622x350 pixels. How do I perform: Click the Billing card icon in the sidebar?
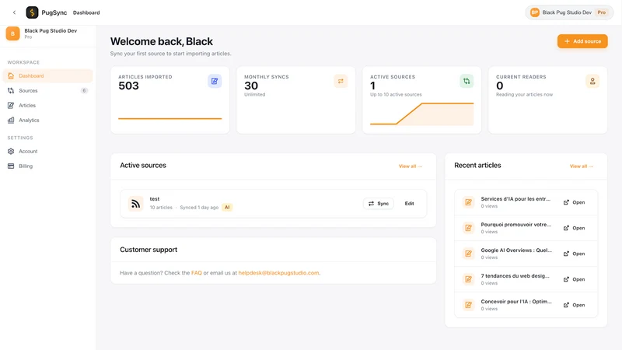(11, 166)
